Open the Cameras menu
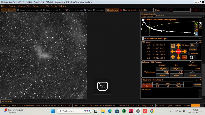The image size is (205, 115). point(13,6)
